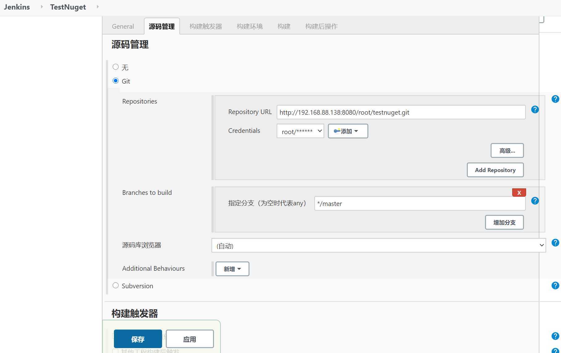Viewport: 561px width, 353px height.
Task: Switch to the 构建触发器 tab
Action: click(206, 27)
